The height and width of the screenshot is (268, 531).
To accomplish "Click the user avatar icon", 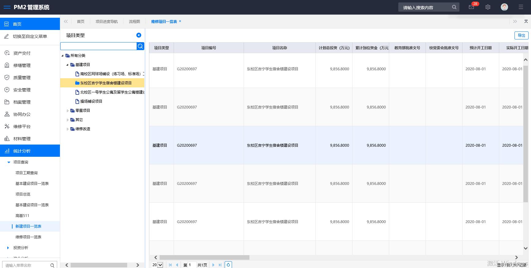I will click(504, 7).
